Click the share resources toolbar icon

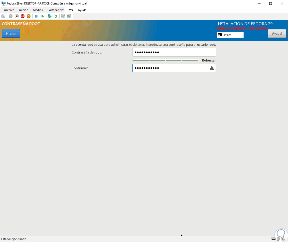69,16
